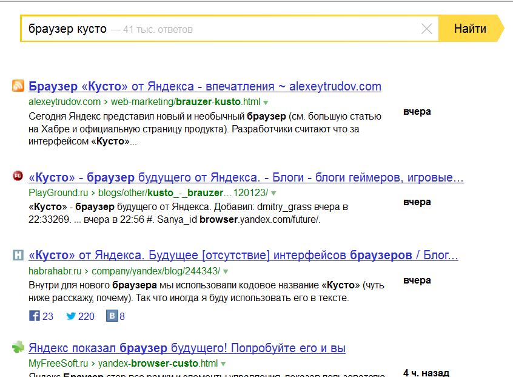Image resolution: width=513 pixels, height=377 pixels.
Task: Expand dropdown arrow next to habrahabr.ru URL
Action: click(x=226, y=271)
